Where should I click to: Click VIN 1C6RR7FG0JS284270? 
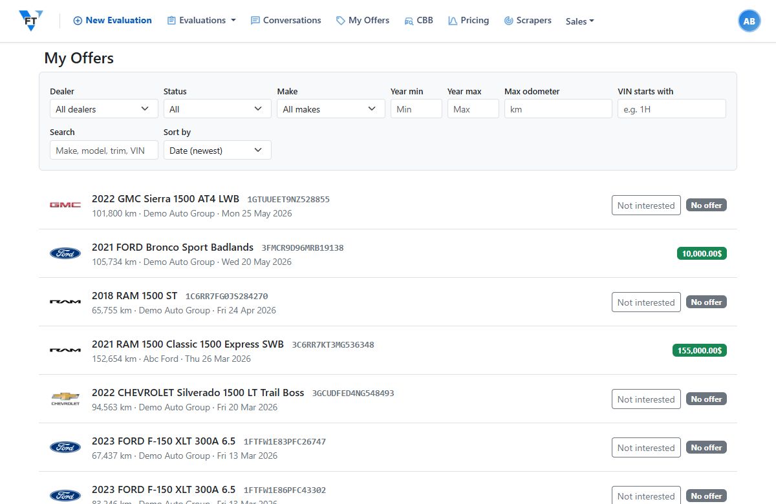tap(226, 296)
